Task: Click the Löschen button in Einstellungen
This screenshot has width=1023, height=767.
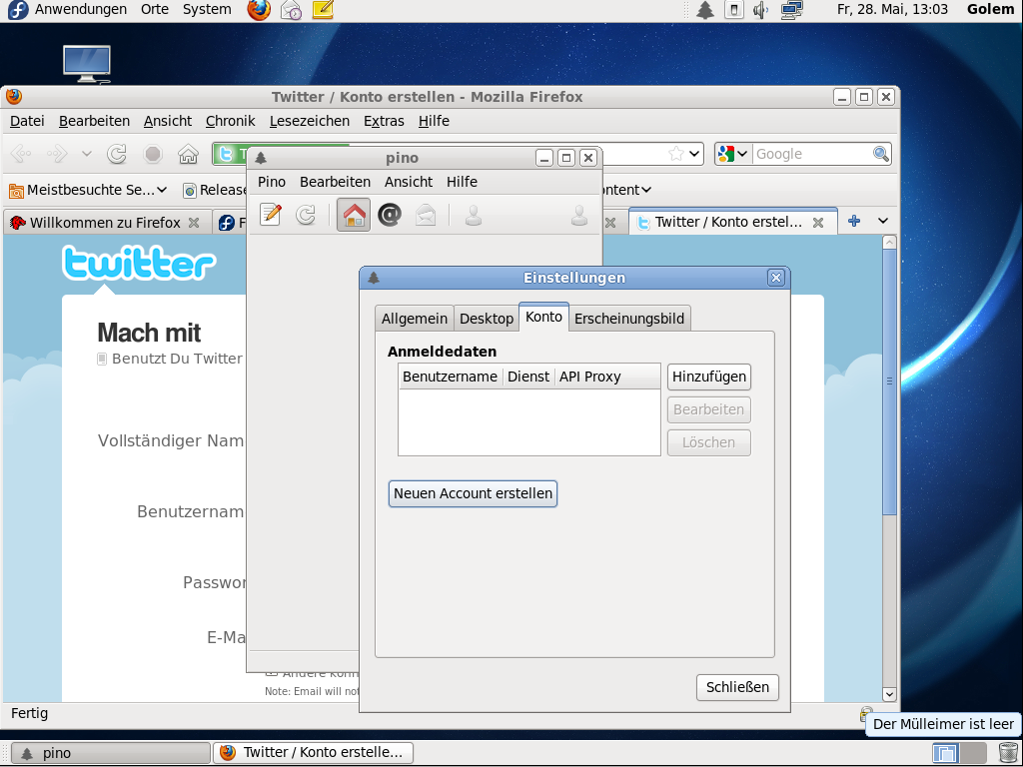Action: click(708, 442)
